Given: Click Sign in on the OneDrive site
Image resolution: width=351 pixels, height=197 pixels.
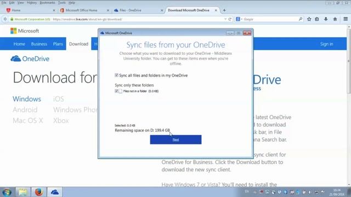Looking at the screenshot, I should (x=327, y=44).
